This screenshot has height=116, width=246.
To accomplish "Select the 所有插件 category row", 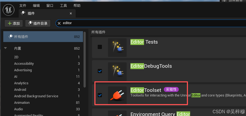I will [x=43, y=37].
